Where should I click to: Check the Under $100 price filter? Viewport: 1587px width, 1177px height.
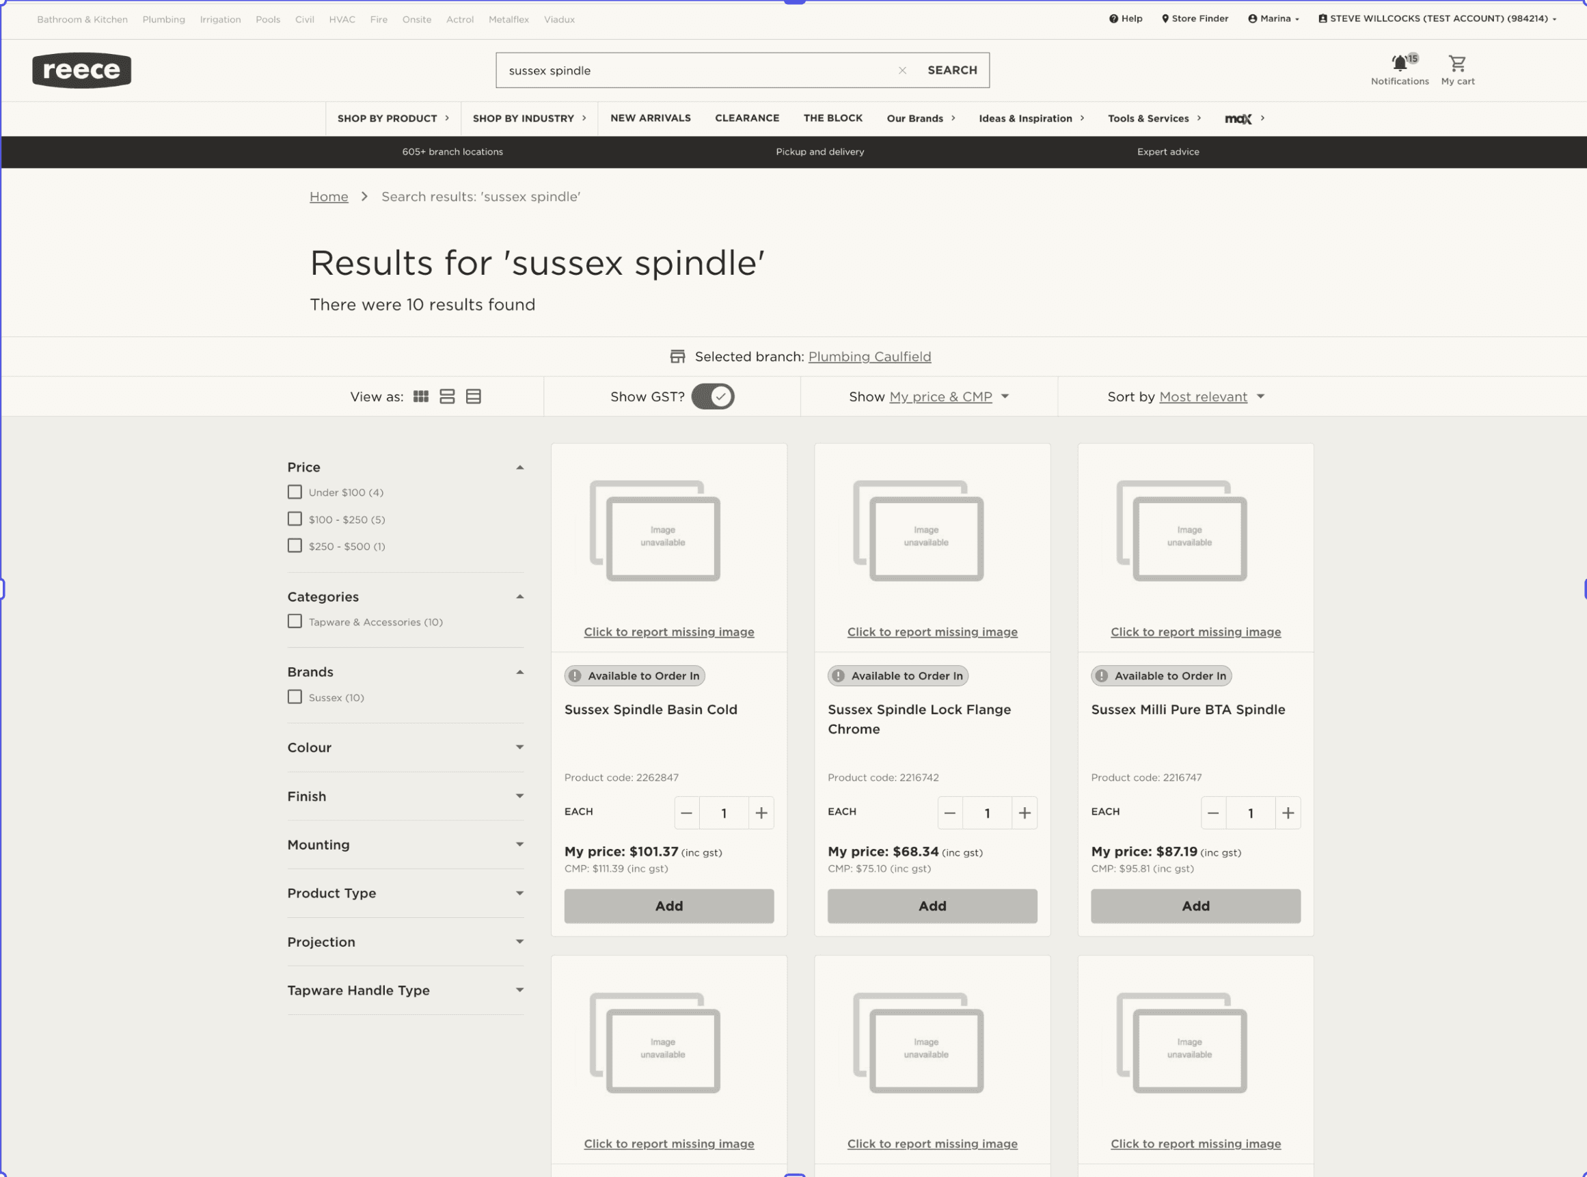click(295, 492)
